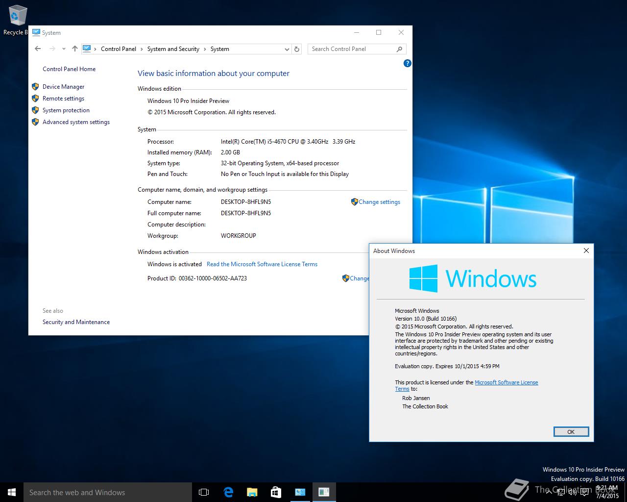Click the search magnifier icon
This screenshot has height=502, width=627.
coord(399,49)
